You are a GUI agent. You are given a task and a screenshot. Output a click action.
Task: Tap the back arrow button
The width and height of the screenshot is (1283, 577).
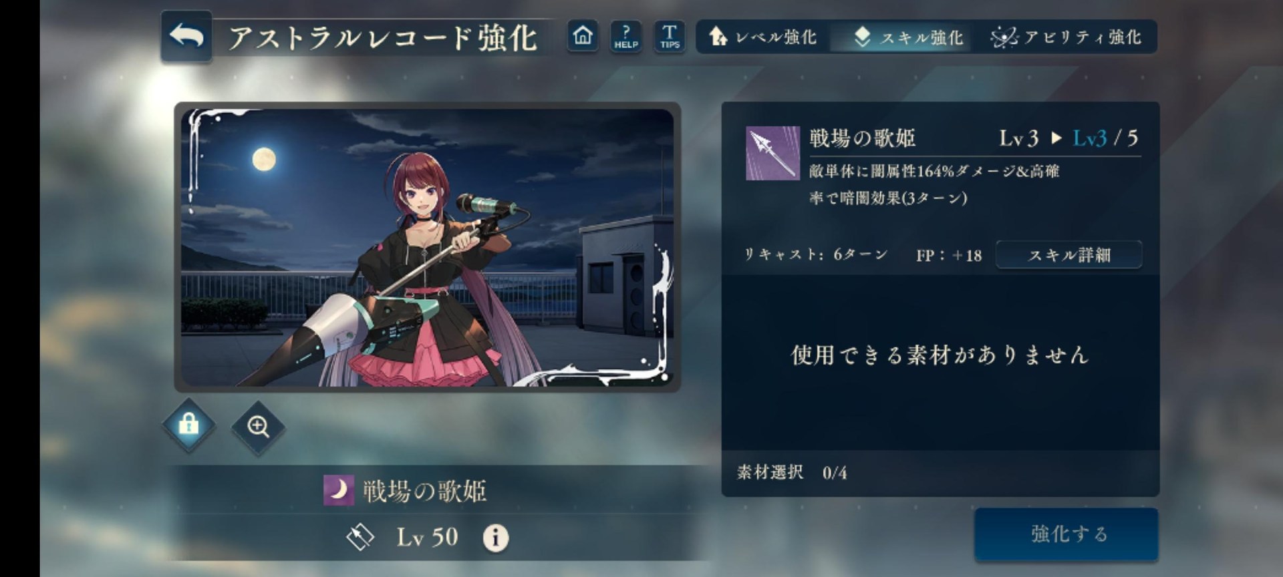coord(186,36)
